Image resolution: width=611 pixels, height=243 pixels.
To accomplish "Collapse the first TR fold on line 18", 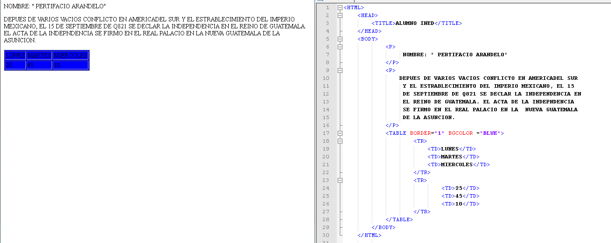I will pos(340,141).
